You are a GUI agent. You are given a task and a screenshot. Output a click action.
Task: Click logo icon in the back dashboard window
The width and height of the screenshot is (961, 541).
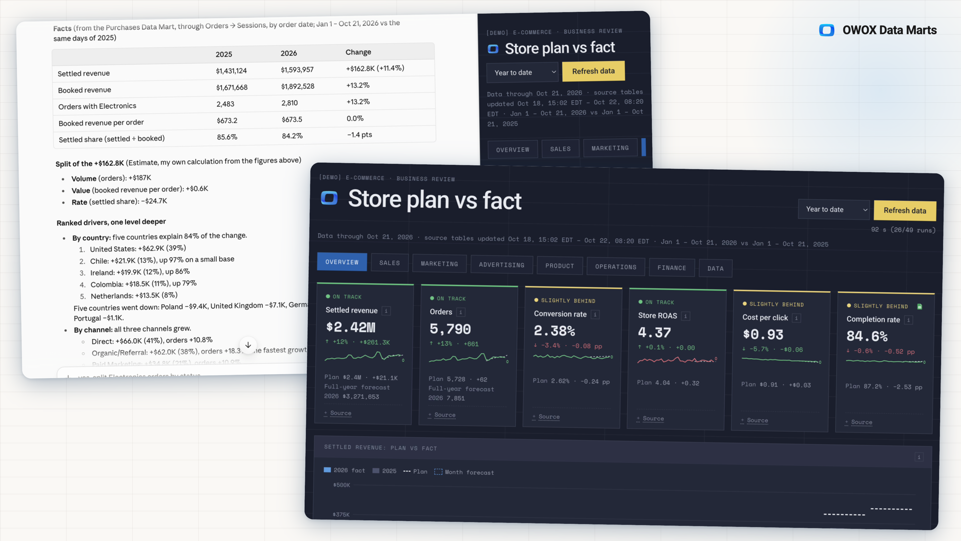click(493, 49)
